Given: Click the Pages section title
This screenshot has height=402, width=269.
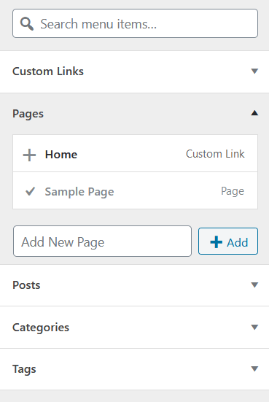Looking at the screenshot, I should pyautogui.click(x=28, y=114).
